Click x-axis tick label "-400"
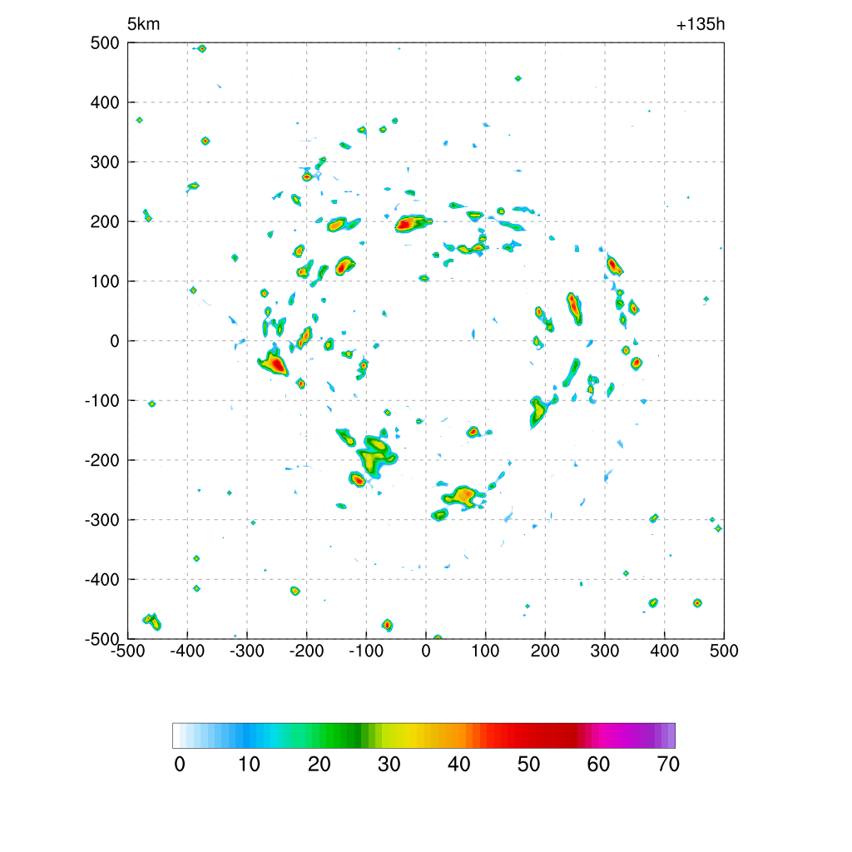The width and height of the screenshot is (852, 852). point(187,651)
